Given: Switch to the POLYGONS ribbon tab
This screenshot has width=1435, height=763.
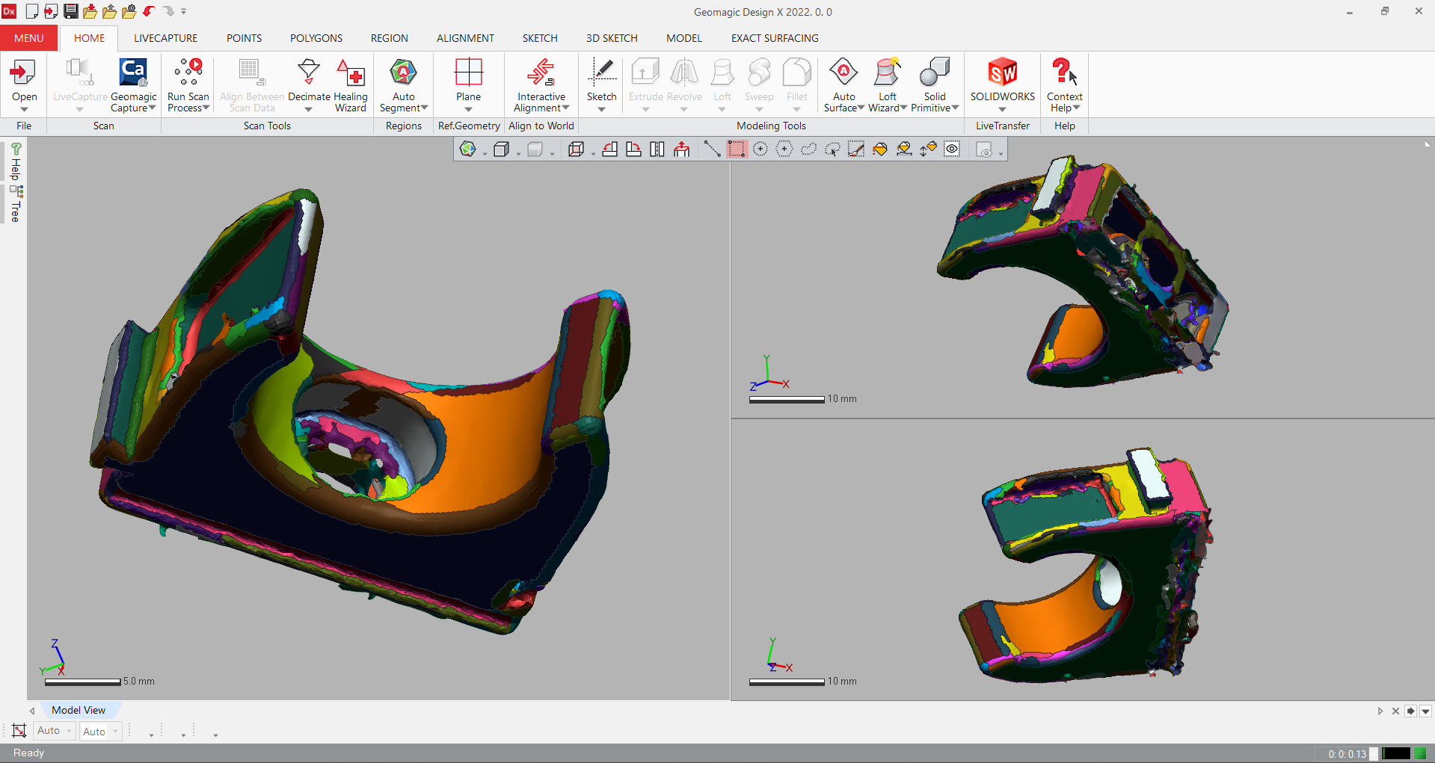Looking at the screenshot, I should (316, 38).
